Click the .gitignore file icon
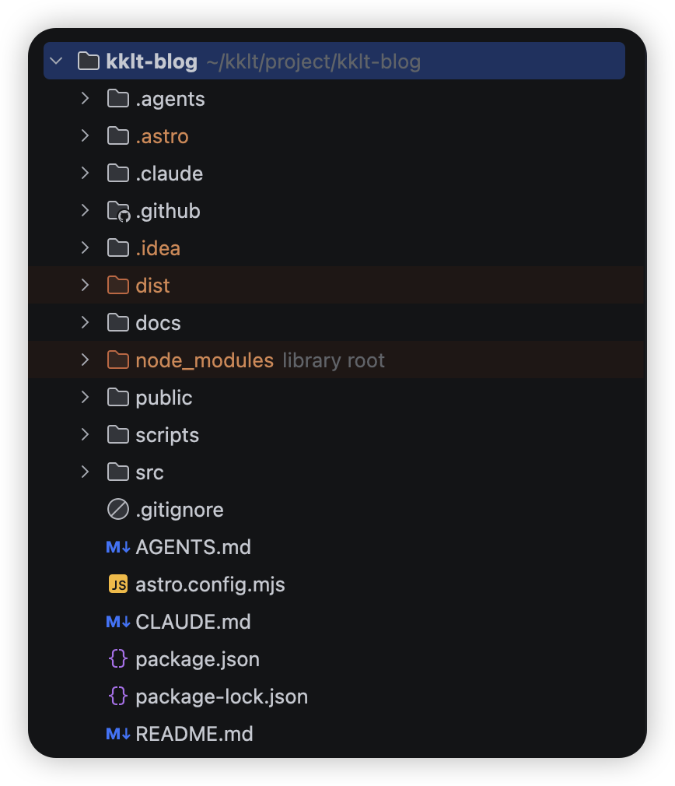675x786 pixels. (x=118, y=509)
